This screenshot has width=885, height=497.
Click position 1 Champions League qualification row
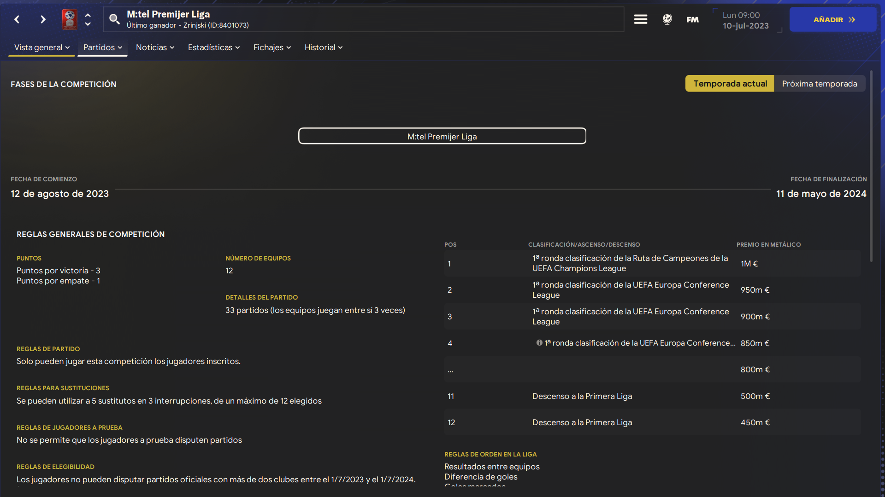pos(652,264)
